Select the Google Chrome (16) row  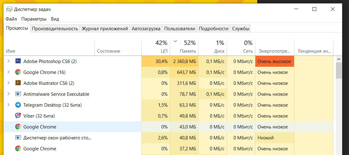169,72
